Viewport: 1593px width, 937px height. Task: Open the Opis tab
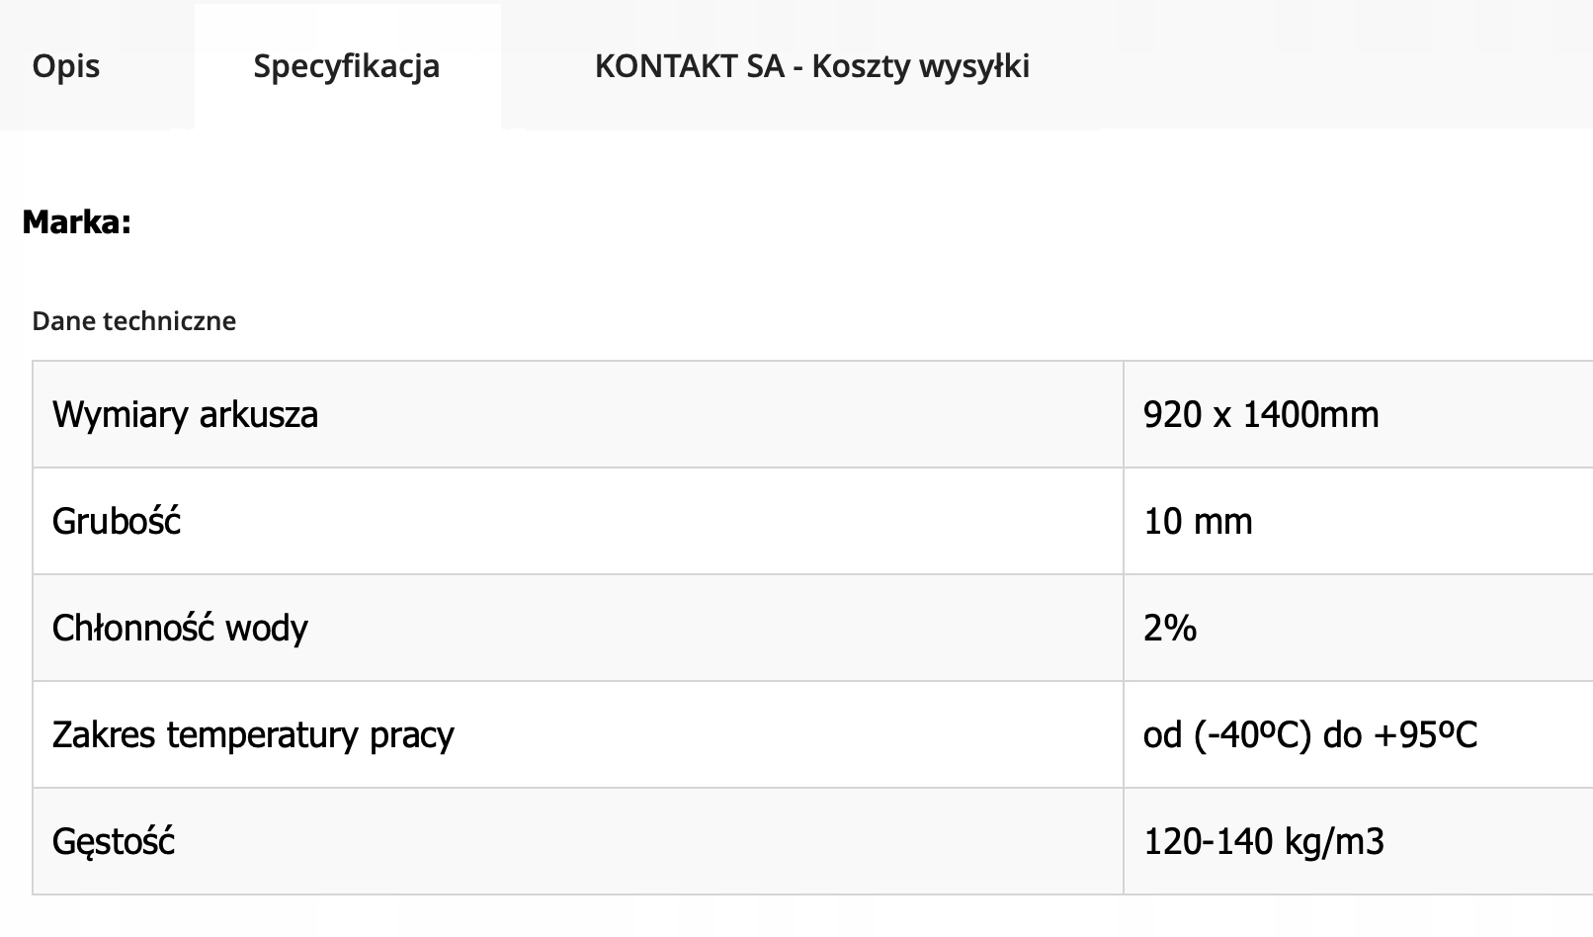pos(66,66)
